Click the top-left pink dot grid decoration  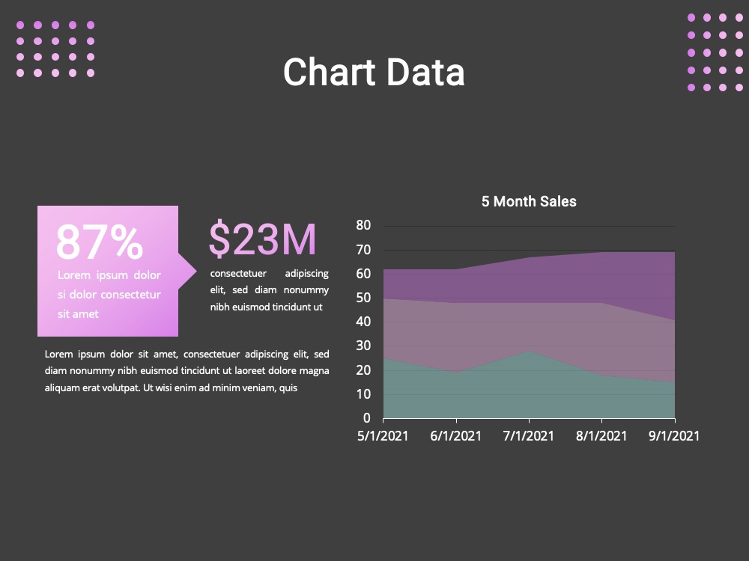pyautogui.click(x=55, y=49)
